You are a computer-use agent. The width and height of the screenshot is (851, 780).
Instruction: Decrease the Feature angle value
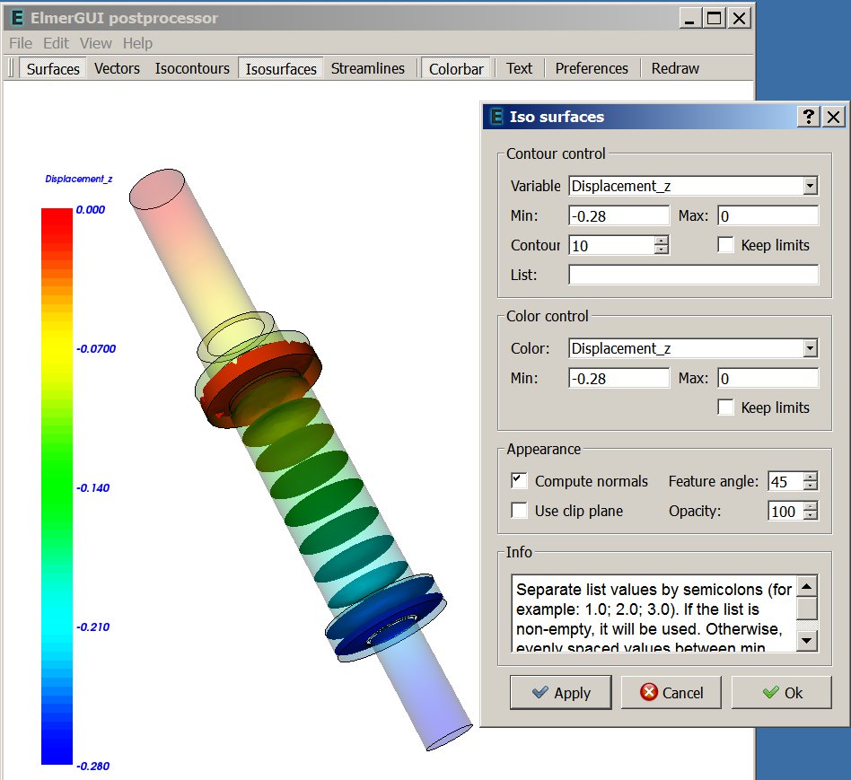click(x=811, y=486)
